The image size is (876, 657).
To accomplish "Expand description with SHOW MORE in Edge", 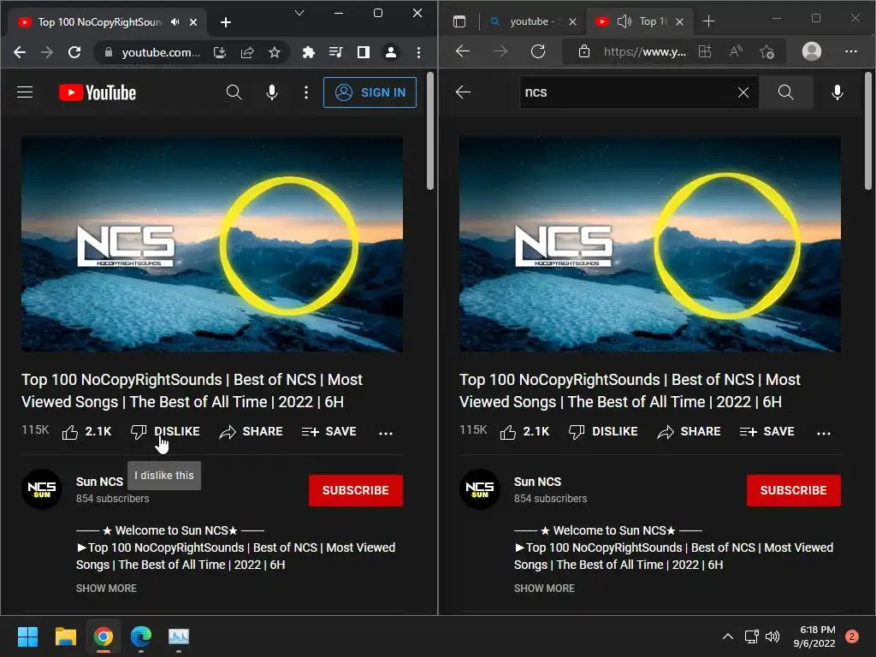I will [544, 588].
